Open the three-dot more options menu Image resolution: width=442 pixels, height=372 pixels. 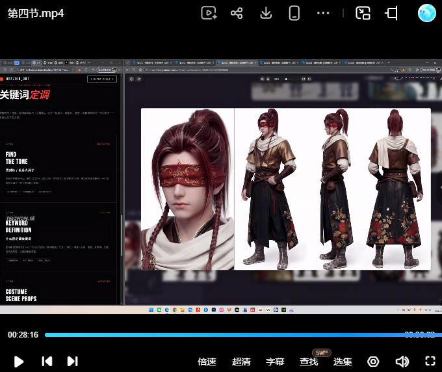click(323, 13)
